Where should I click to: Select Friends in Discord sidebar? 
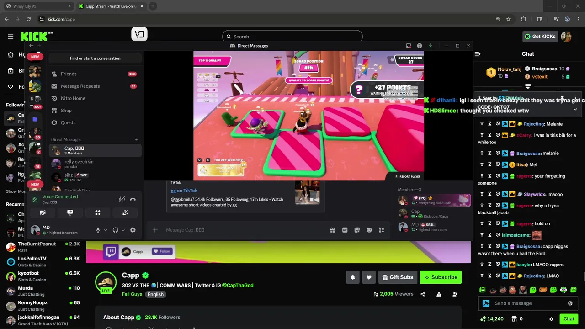click(95, 74)
